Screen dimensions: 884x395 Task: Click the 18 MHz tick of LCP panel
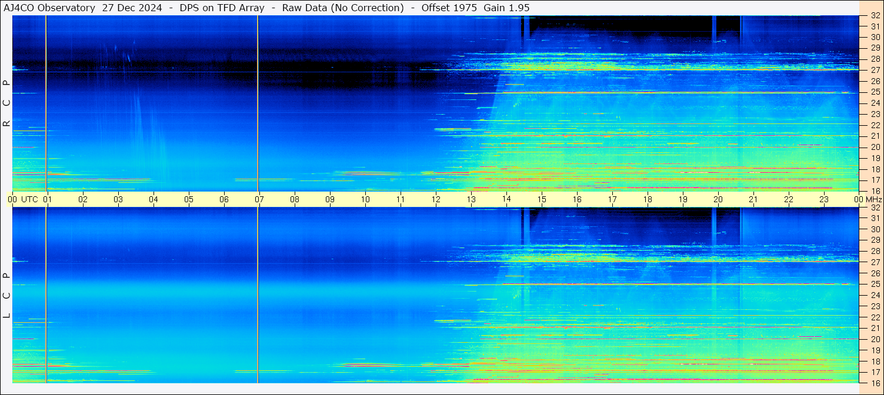875,361
